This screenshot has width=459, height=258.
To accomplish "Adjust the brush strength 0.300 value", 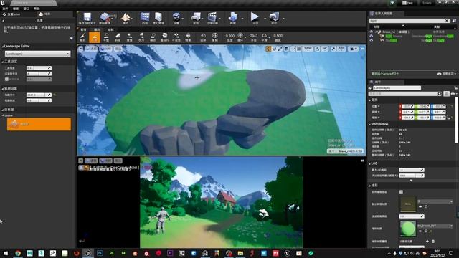I will point(229,36).
